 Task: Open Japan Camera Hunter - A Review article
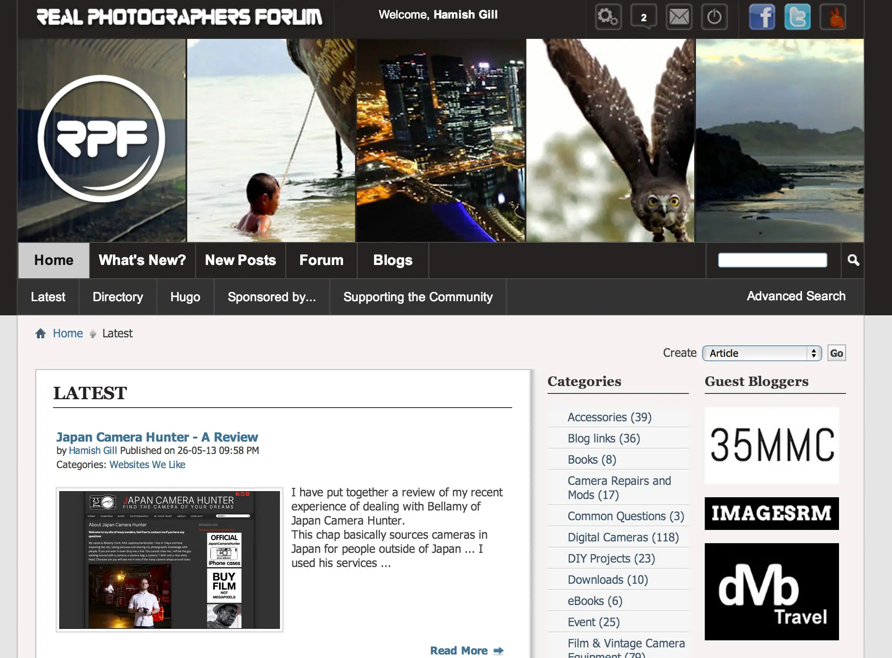pos(157,437)
